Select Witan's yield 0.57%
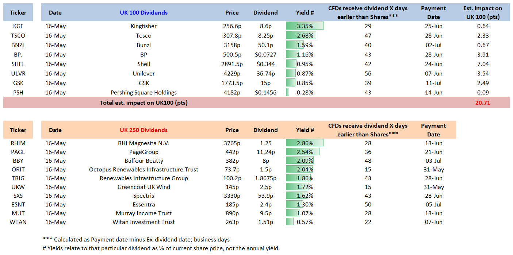Image resolution: width=513 pixels, height=255 pixels. tap(305, 222)
